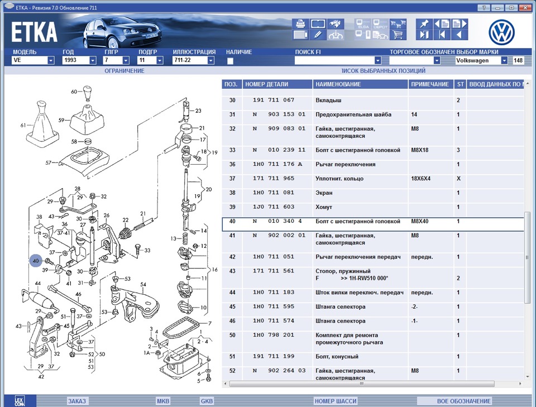This screenshot has width=536, height=407.
Task: Click the МКВ button
Action: click(162, 401)
